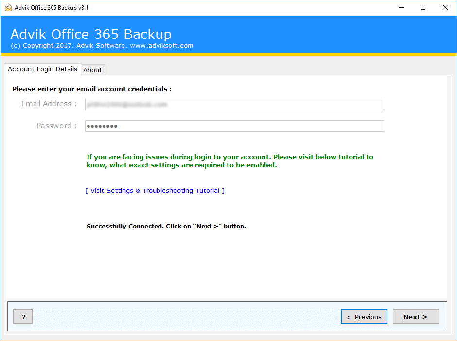The width and height of the screenshot is (457, 341).
Task: Select the Account Login Details tab
Action: click(42, 69)
